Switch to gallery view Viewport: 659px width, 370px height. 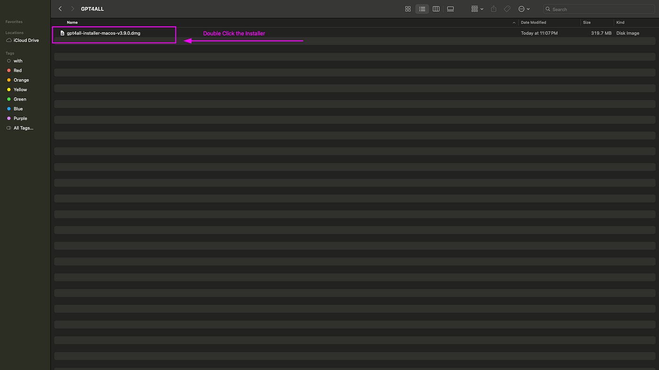pos(450,9)
